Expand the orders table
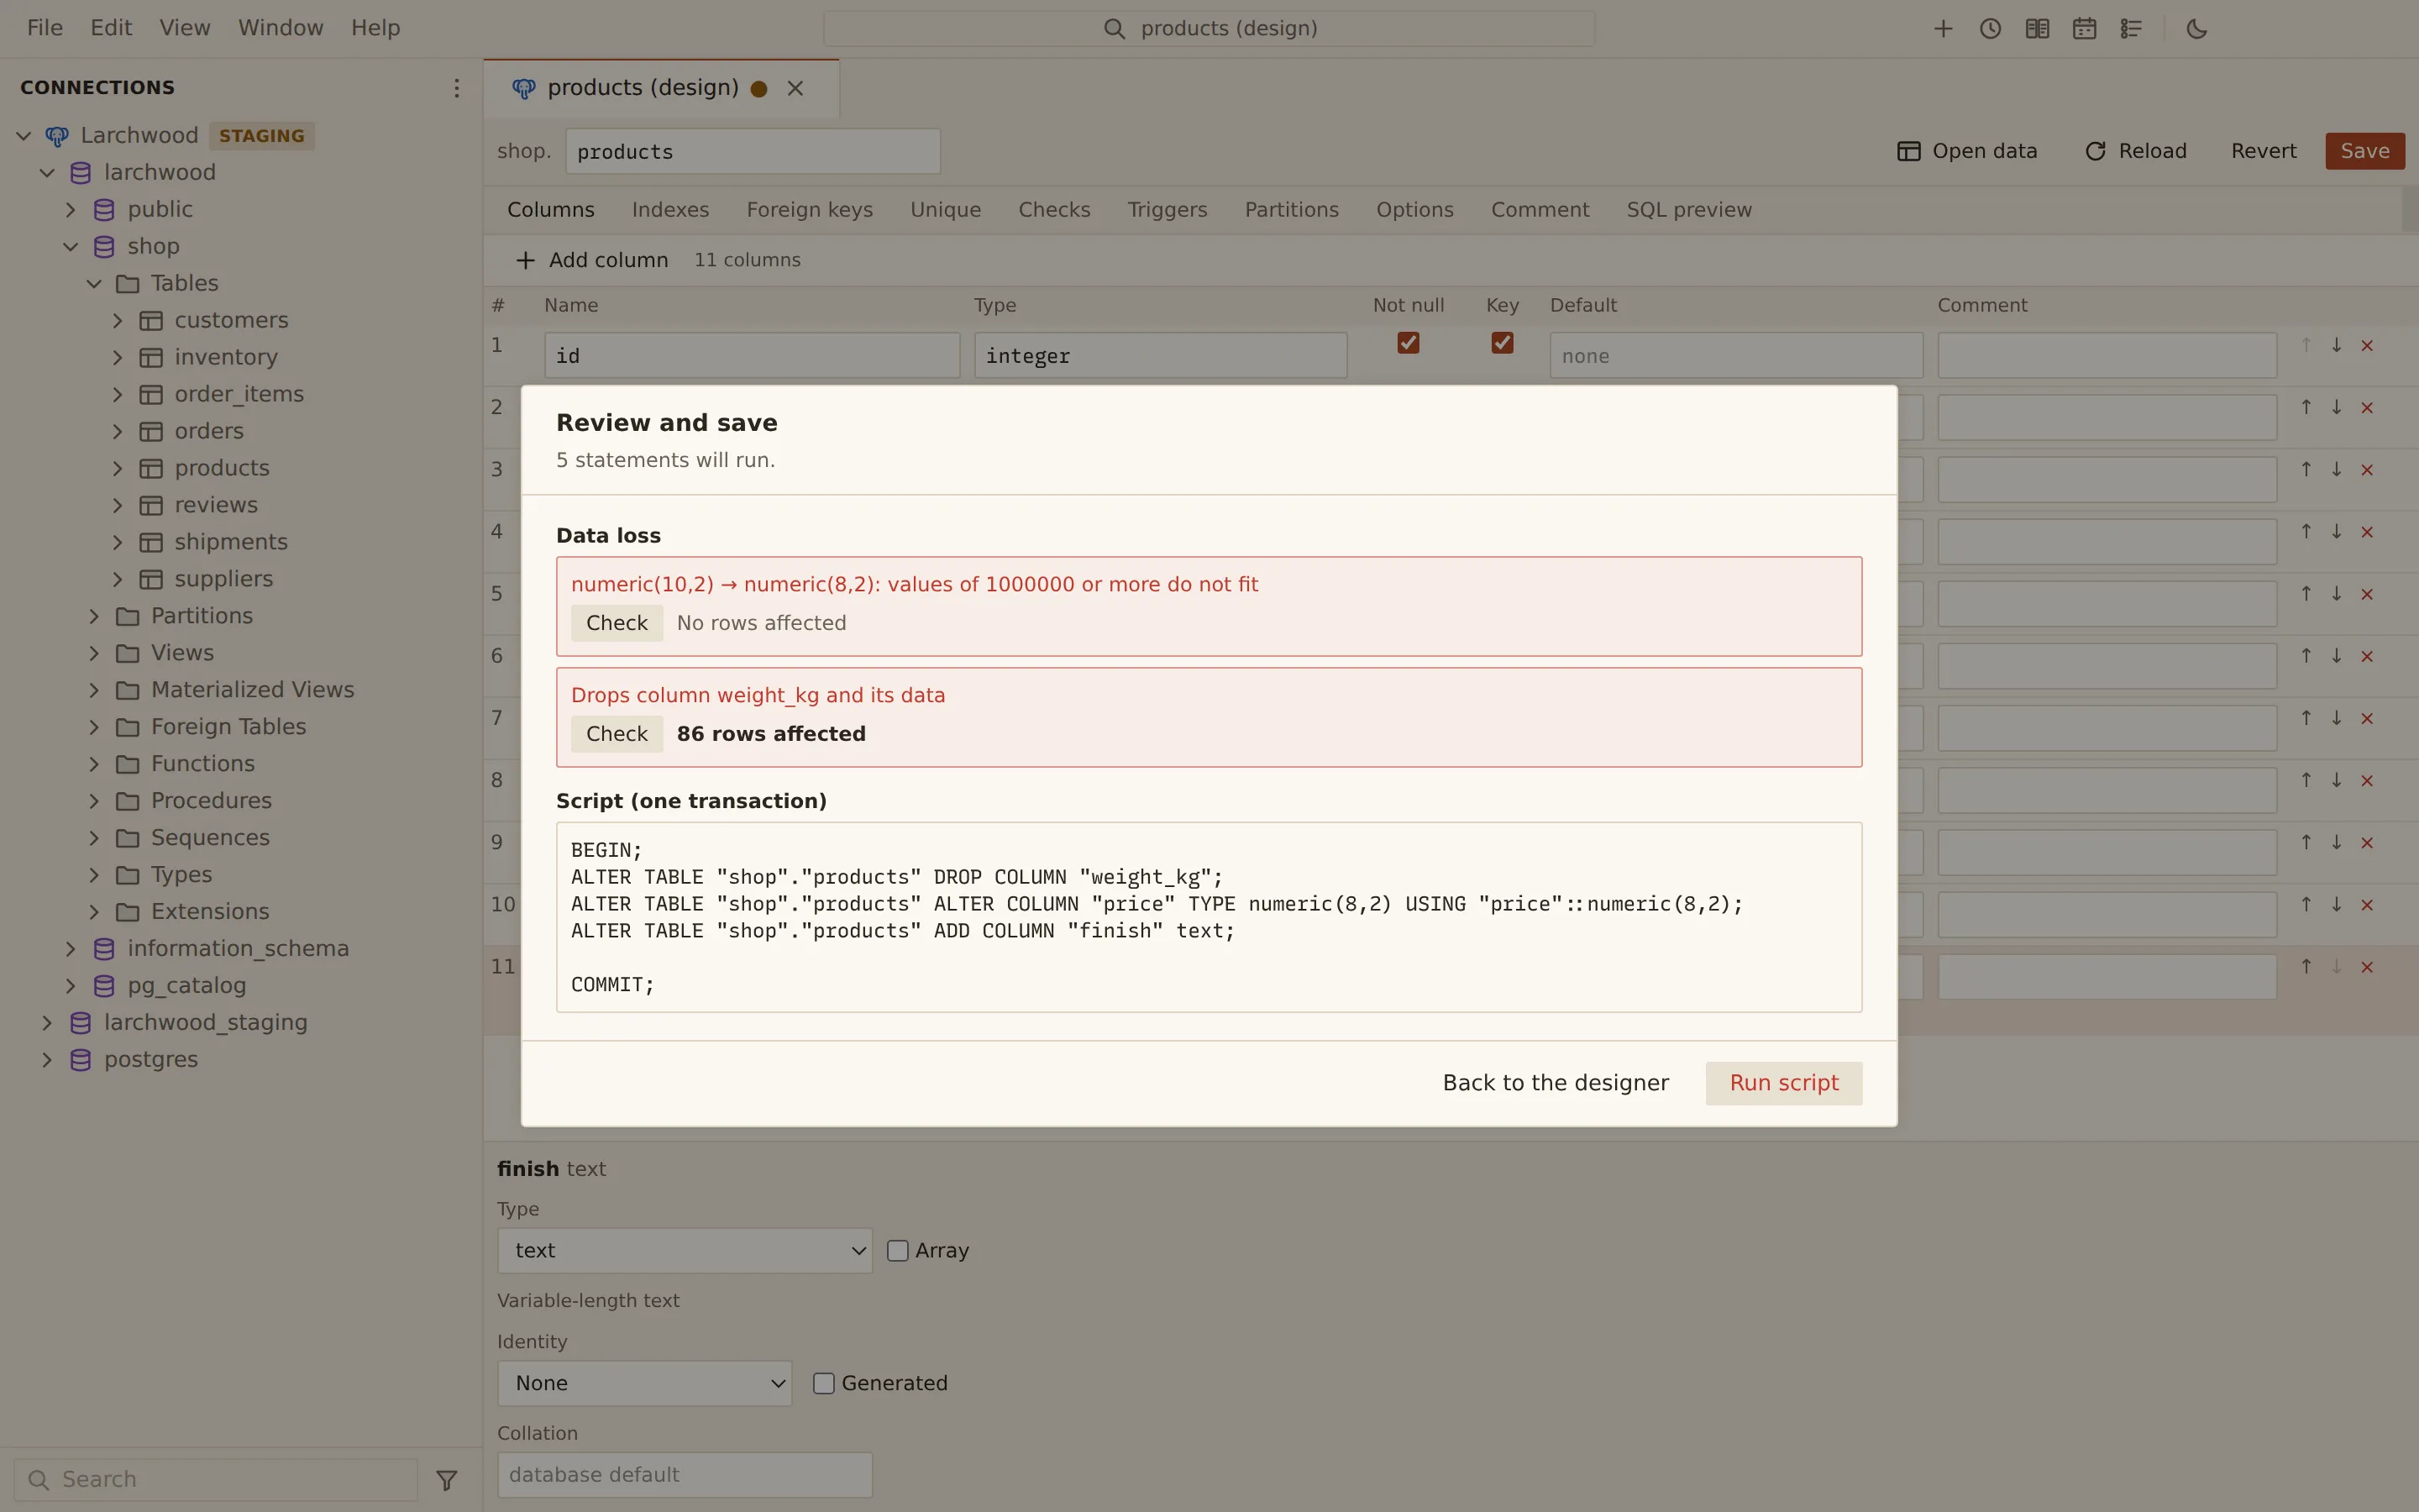This screenshot has height=1512, width=2419. [x=117, y=432]
